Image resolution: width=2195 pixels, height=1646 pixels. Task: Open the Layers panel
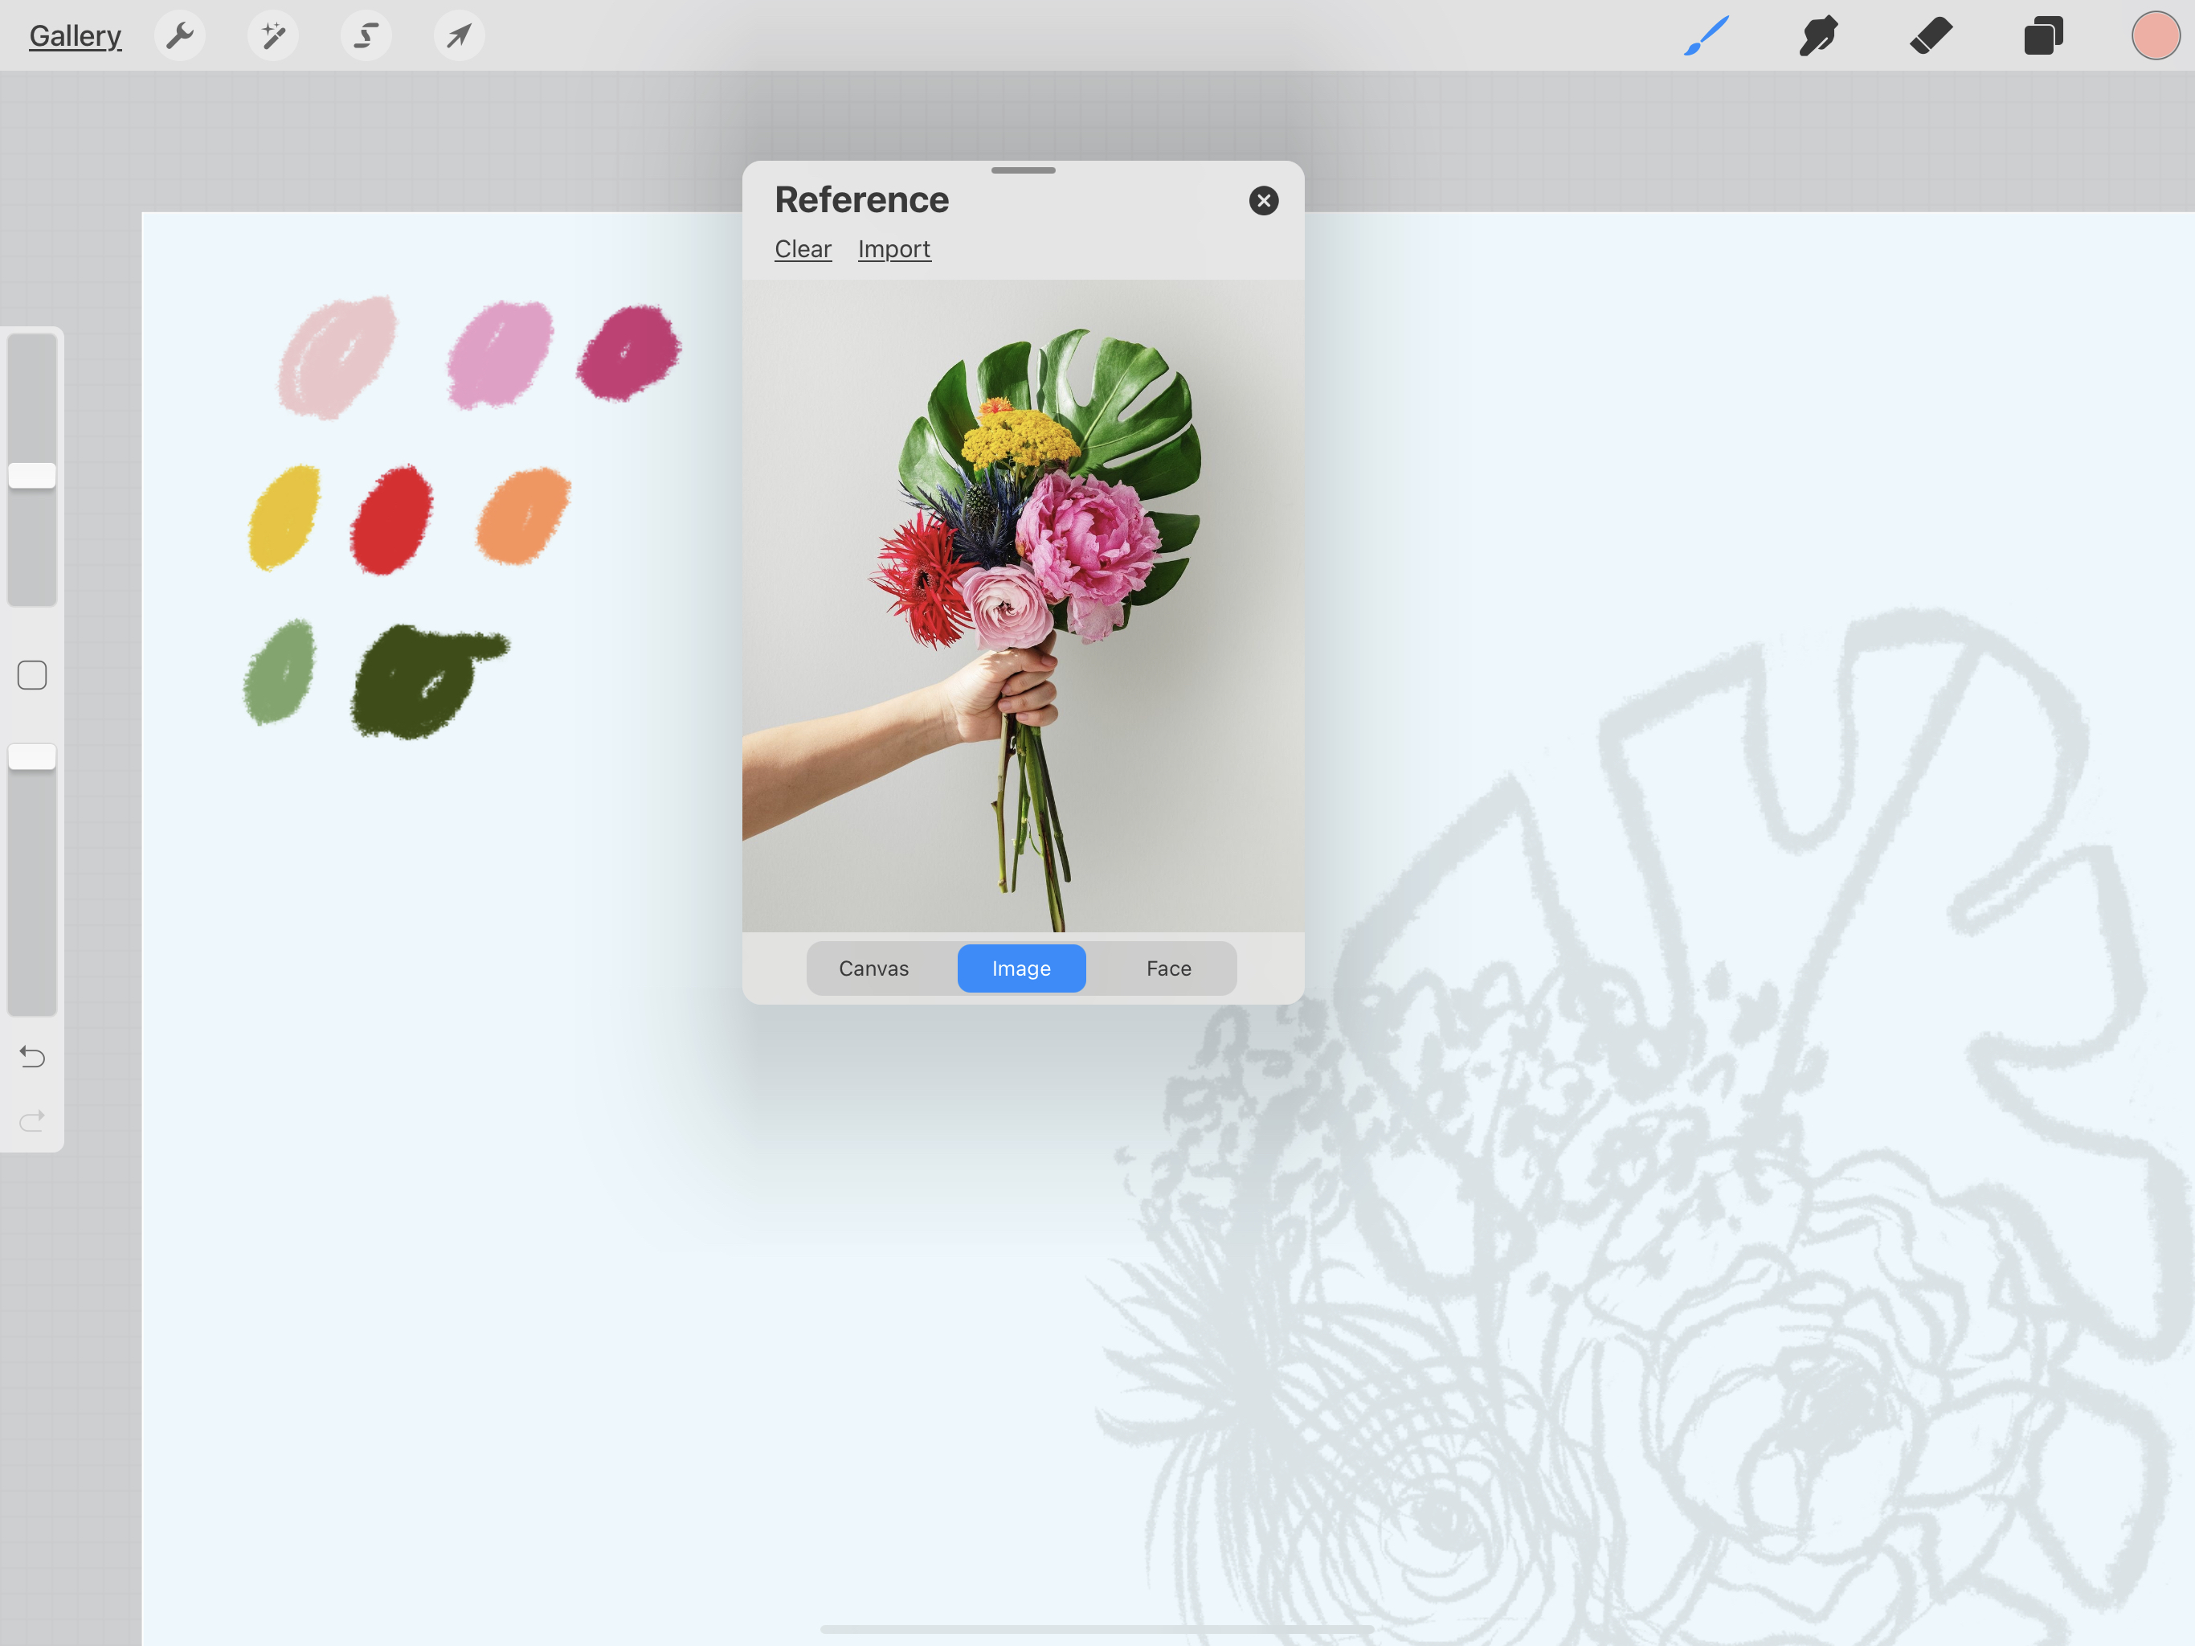2043,35
